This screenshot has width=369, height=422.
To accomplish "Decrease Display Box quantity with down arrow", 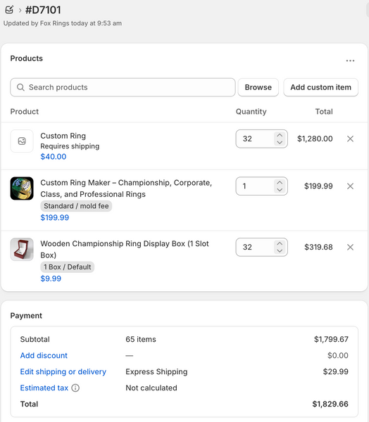I will pos(280,251).
